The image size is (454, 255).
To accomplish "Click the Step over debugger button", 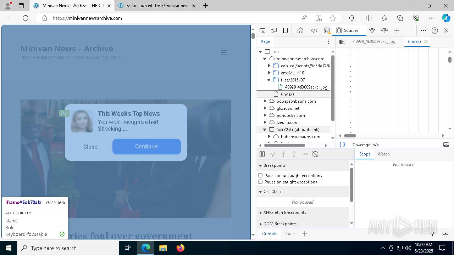I will (273, 154).
